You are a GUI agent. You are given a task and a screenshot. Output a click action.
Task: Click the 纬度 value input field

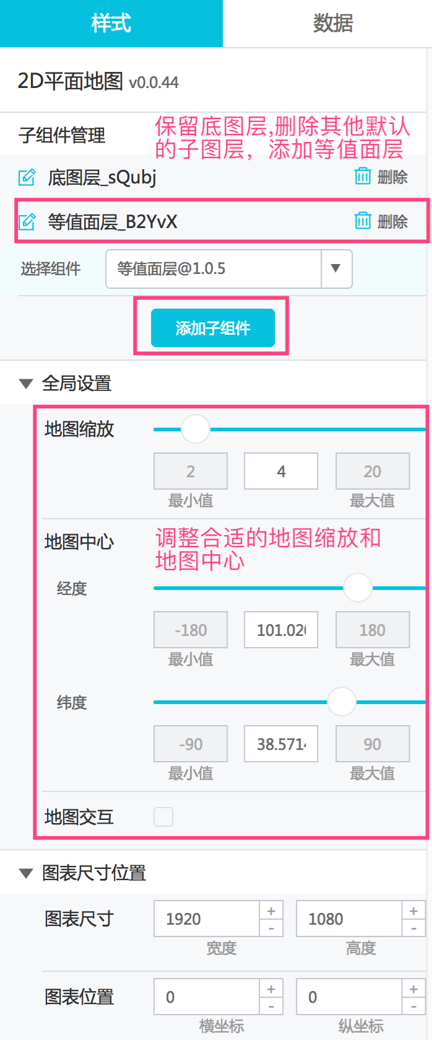(281, 744)
